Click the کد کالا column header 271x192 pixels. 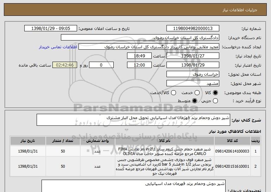pos(232,141)
